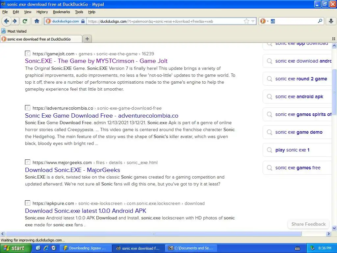Viewport: 337px width, 253px height.
Task: Click the horizontal scrollbar left arrow
Action: pyautogui.click(x=2, y=234)
